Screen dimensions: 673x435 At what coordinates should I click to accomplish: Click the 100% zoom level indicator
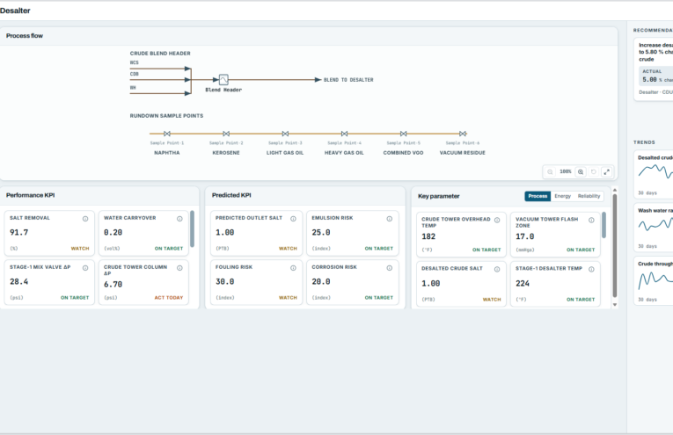pyautogui.click(x=566, y=172)
